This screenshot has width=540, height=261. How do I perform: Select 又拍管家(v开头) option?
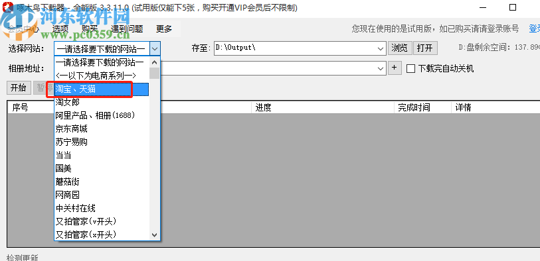102,221
